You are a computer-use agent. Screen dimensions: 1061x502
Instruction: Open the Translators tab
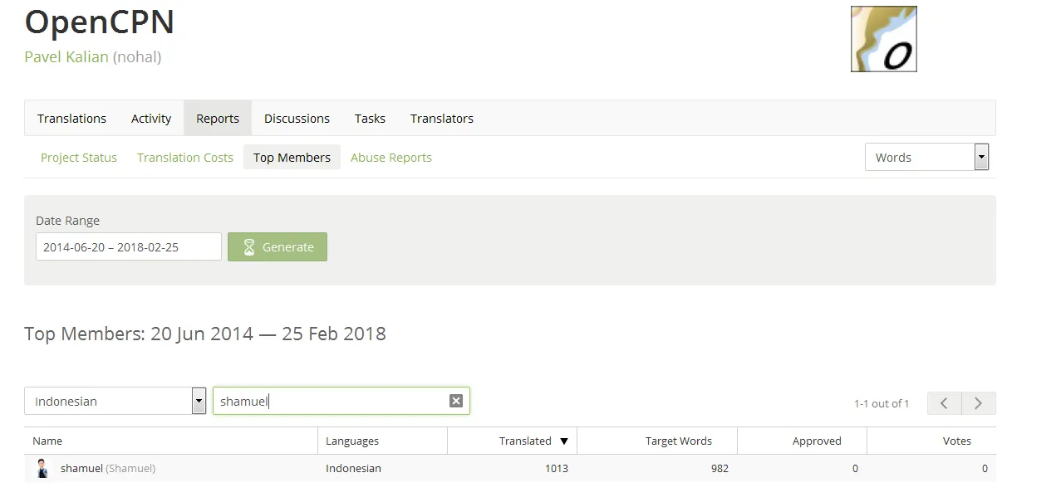coord(442,119)
